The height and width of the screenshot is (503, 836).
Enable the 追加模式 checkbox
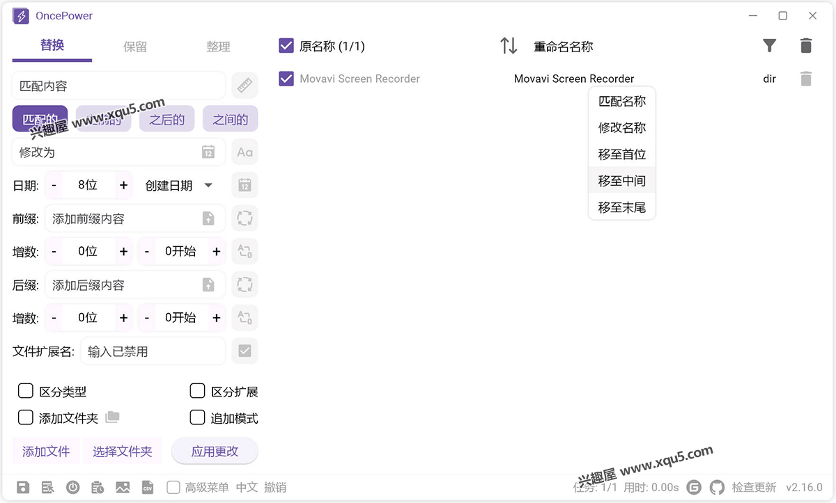tap(197, 417)
